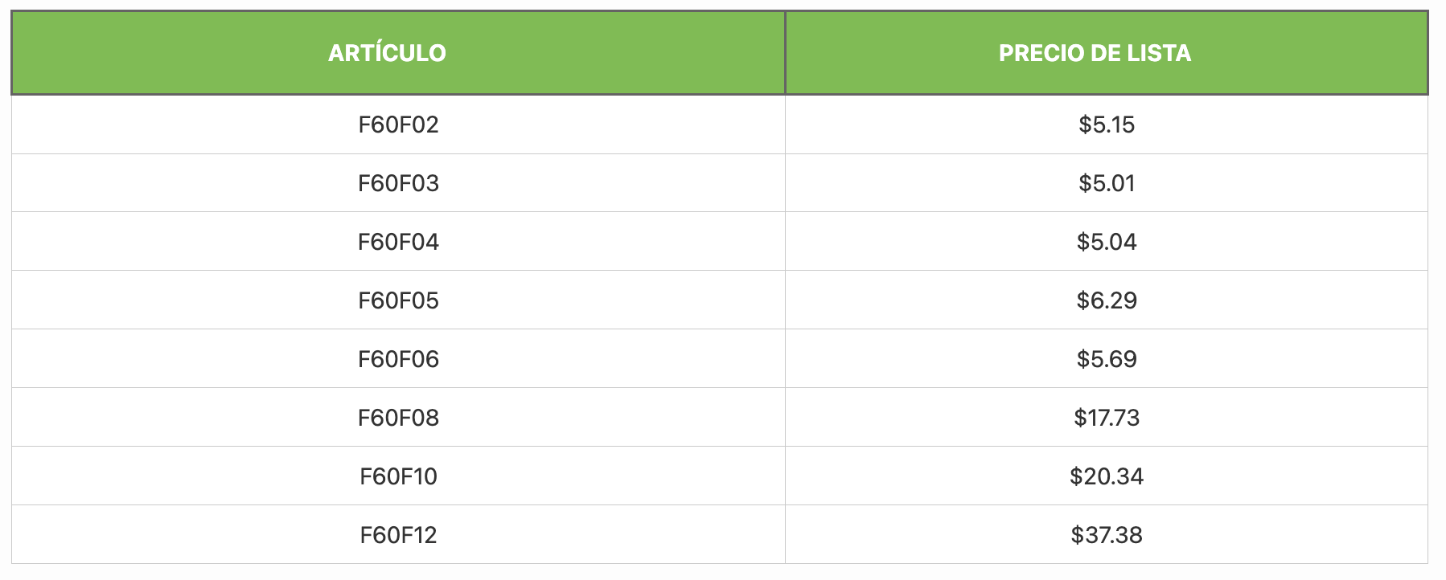Select the $6.29 list price

tap(1107, 300)
